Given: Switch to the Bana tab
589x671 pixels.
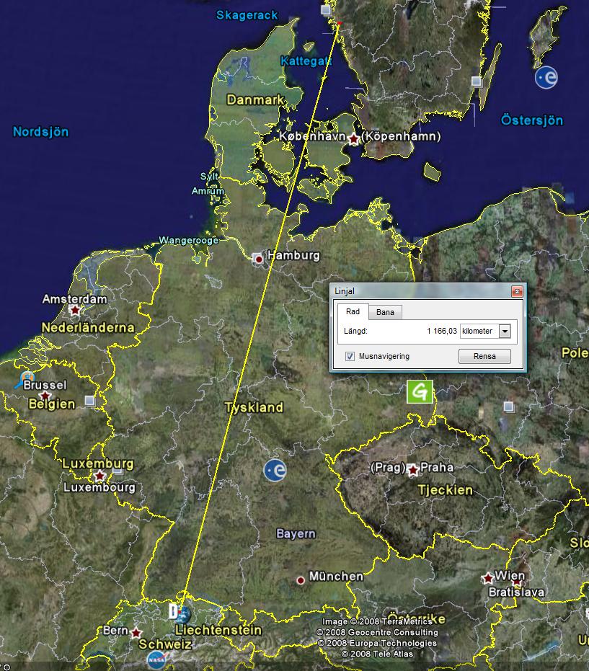Looking at the screenshot, I should click(385, 312).
